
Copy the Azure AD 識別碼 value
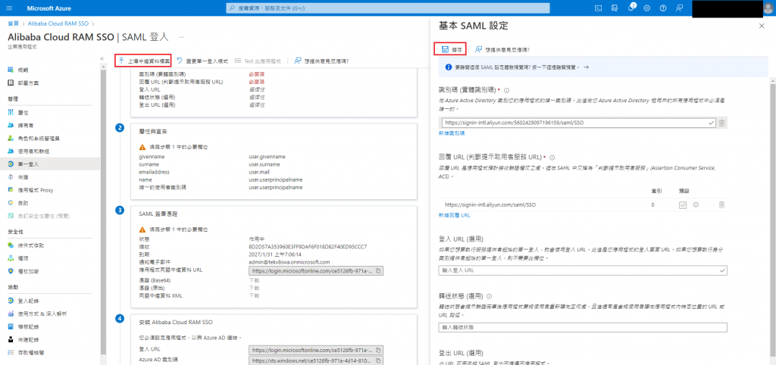[x=378, y=360]
